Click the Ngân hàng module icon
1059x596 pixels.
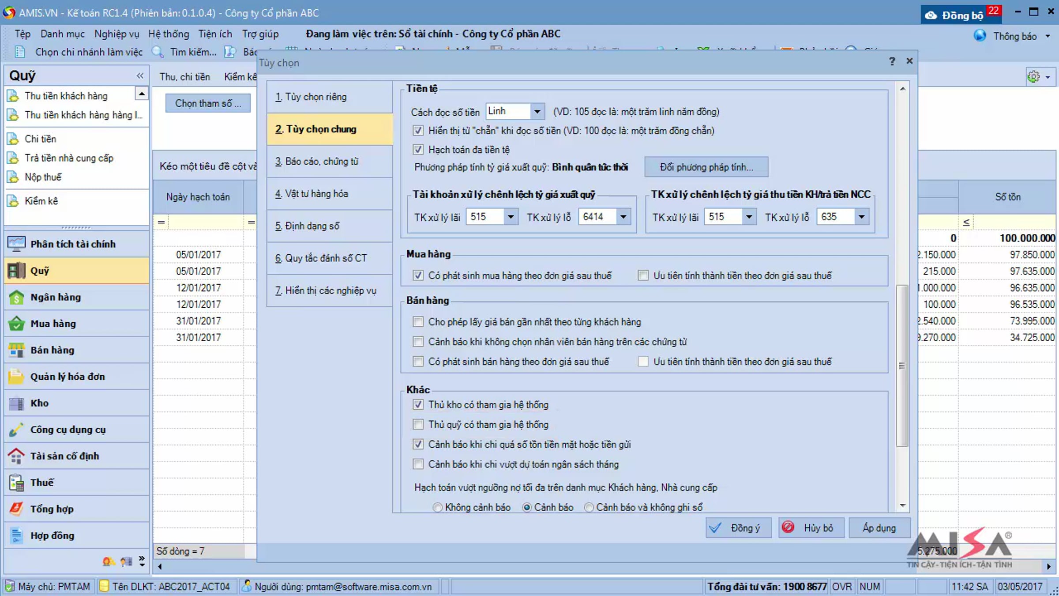(x=16, y=297)
